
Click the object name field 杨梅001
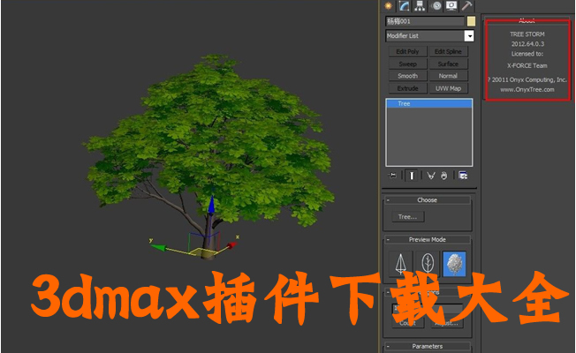425,21
